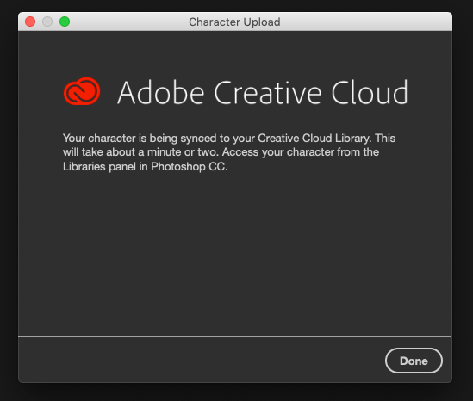The image size is (473, 401).
Task: Click the green zoom window button
Action: coord(65,22)
